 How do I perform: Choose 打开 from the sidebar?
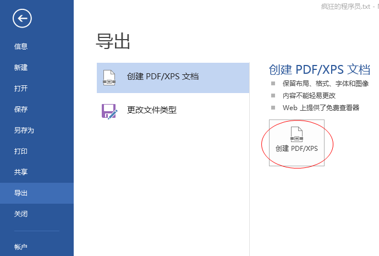[x=21, y=89]
